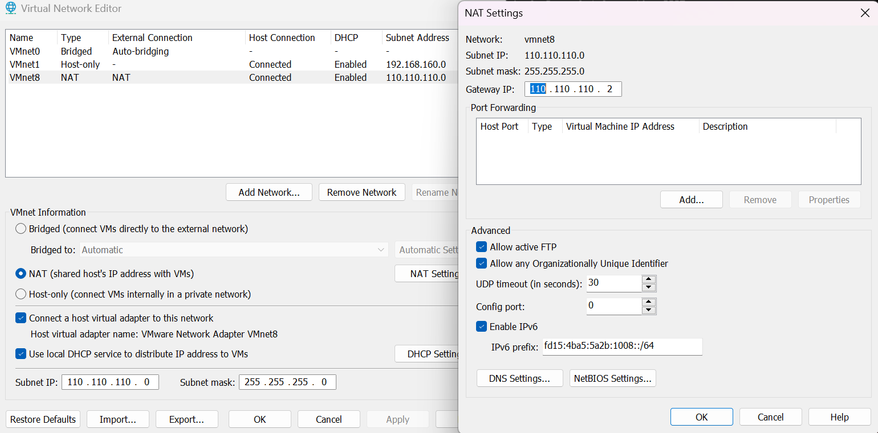The height and width of the screenshot is (433, 878).
Task: Disable the Enable IPv6 checkbox
Action: click(x=481, y=327)
